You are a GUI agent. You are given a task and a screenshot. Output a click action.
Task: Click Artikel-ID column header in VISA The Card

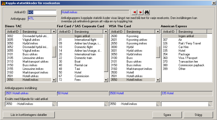[x=117, y=32]
